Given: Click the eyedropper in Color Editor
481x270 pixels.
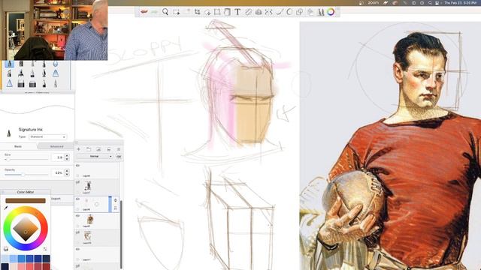Looking at the screenshot, I should (x=6, y=208).
